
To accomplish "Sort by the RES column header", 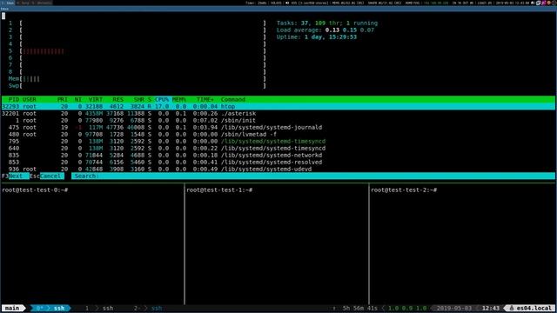I will tap(118, 99).
